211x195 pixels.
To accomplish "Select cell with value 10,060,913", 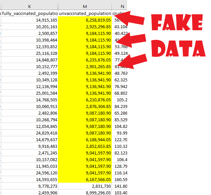I will (30, 106).
